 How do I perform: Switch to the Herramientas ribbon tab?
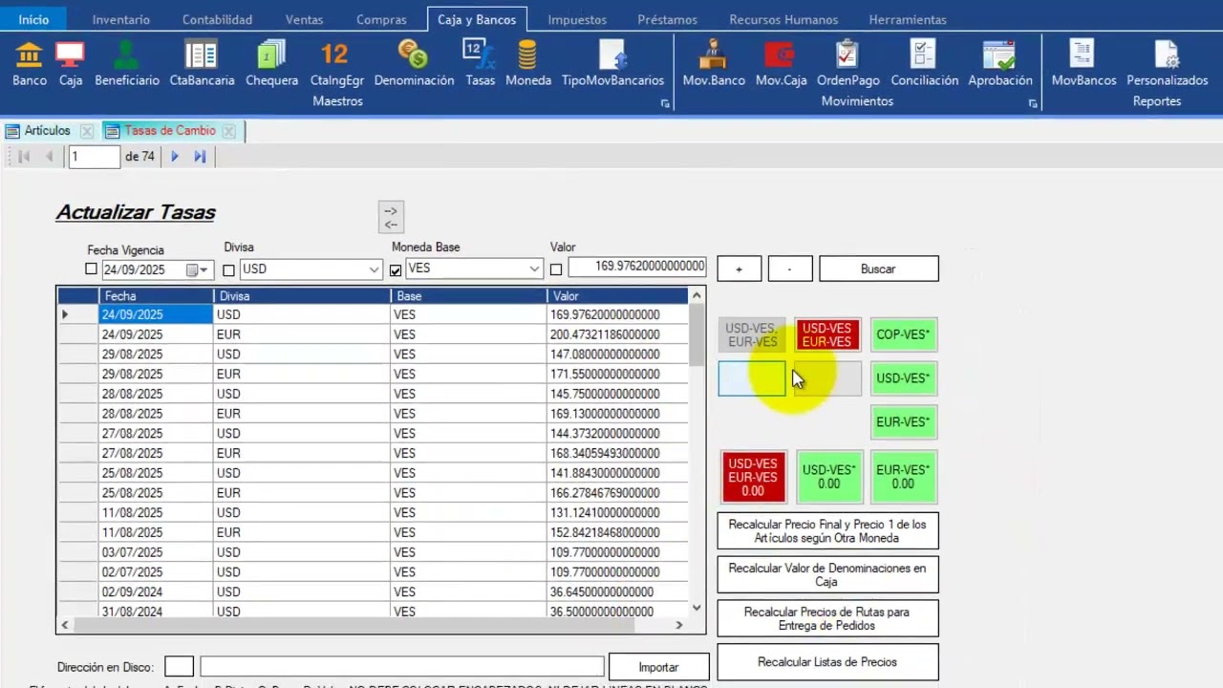pyautogui.click(x=908, y=19)
